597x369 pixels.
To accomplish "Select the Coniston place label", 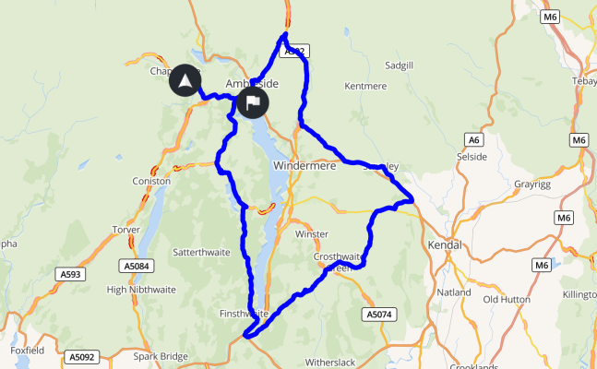I will (151, 181).
